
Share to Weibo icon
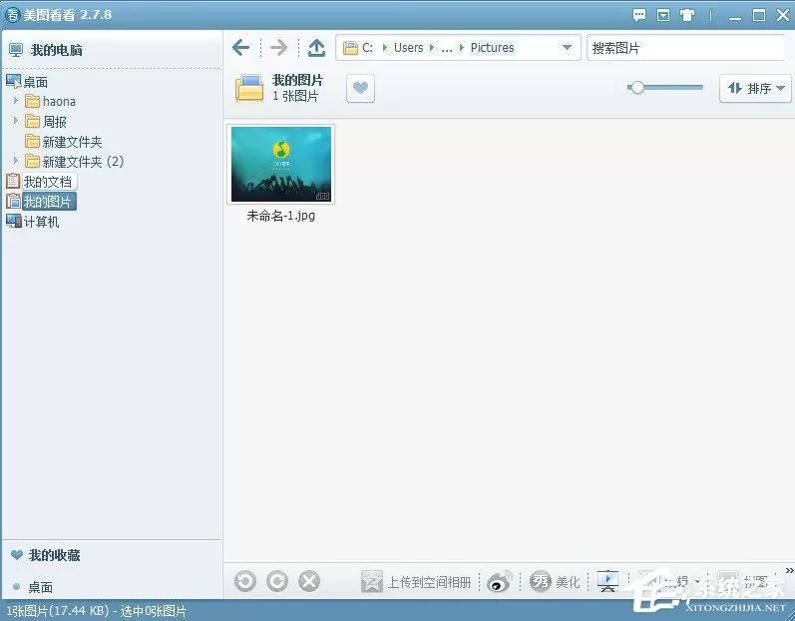500,581
